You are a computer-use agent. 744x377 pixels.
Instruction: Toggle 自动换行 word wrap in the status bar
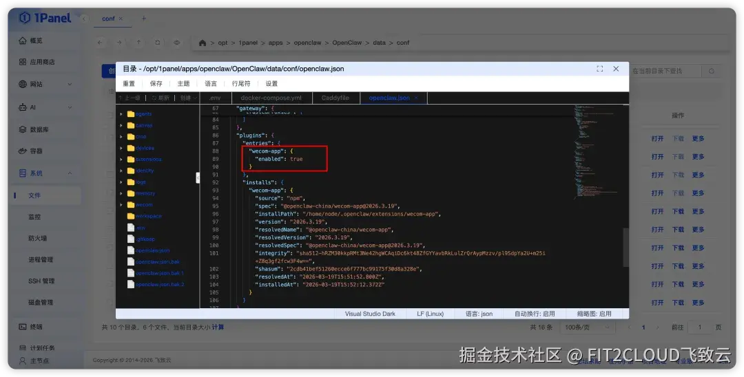[535, 314]
